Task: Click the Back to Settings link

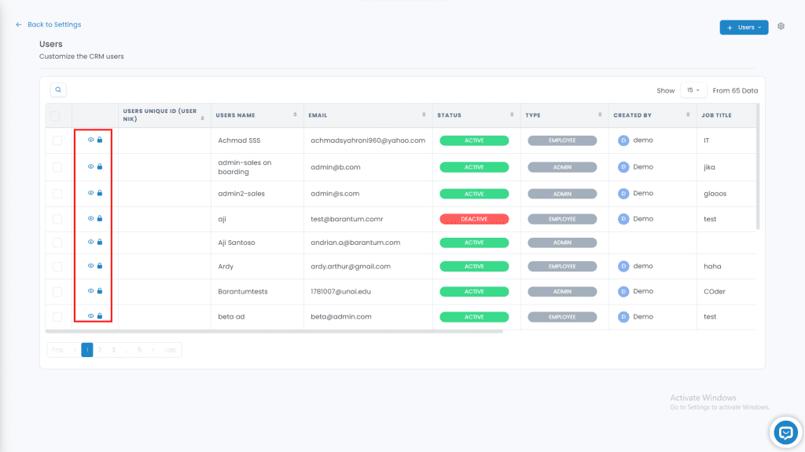Action: pos(53,24)
